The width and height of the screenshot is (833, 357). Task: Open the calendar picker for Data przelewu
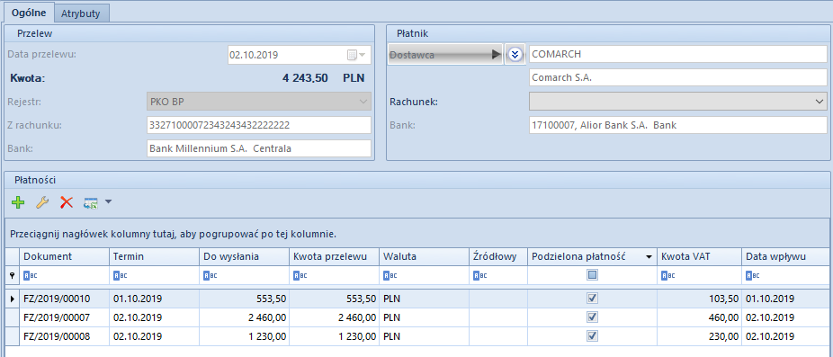pyautogui.click(x=356, y=55)
